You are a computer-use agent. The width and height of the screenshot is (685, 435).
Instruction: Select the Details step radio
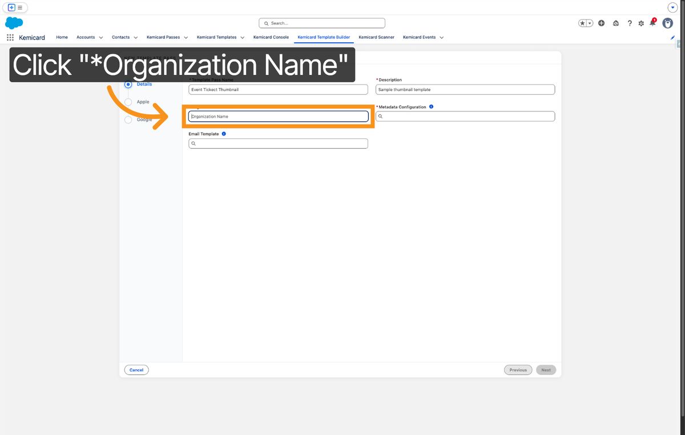(128, 84)
